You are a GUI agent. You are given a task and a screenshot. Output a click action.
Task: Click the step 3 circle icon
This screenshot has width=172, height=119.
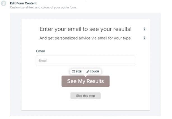point(4,3)
